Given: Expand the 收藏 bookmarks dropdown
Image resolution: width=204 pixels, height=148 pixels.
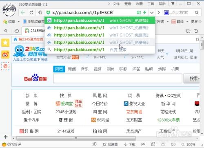Looking at the screenshot, I should [x=19, y=22].
